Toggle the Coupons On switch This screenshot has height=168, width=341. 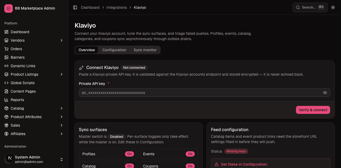pyautogui.click(x=190, y=166)
